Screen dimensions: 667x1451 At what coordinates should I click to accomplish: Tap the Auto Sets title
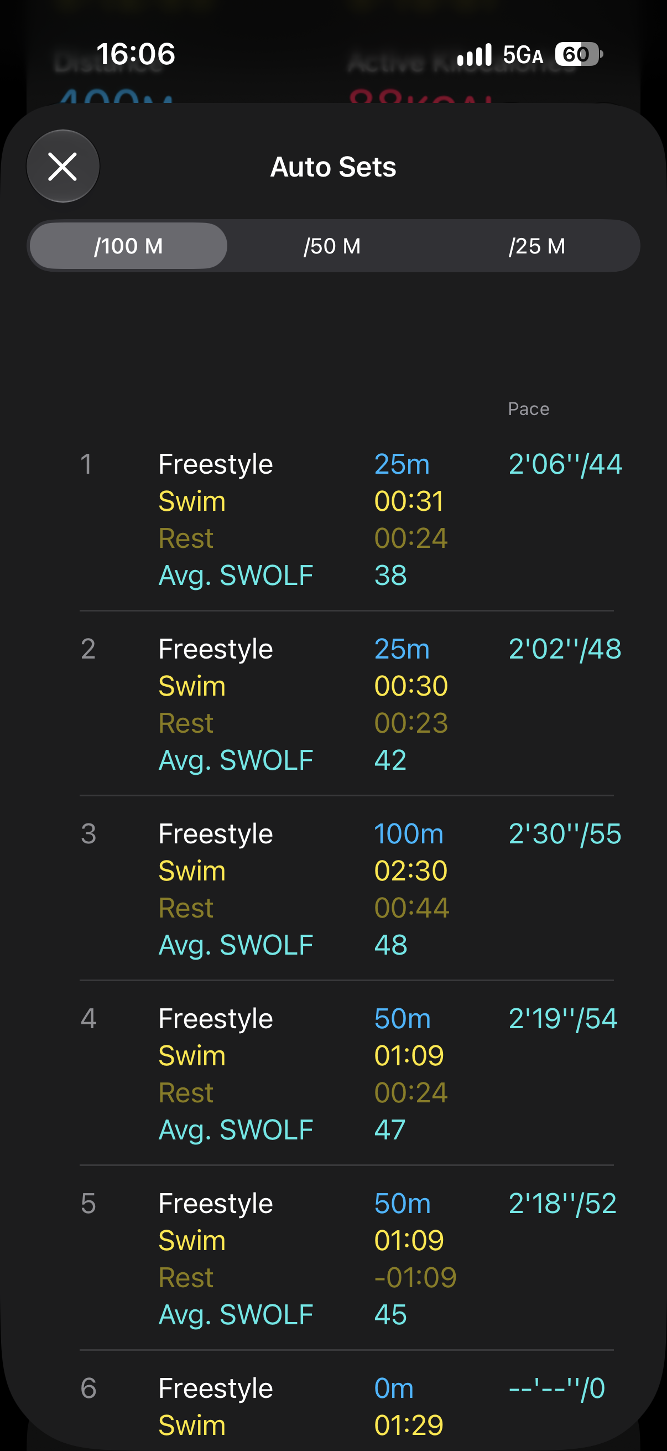coord(333,167)
